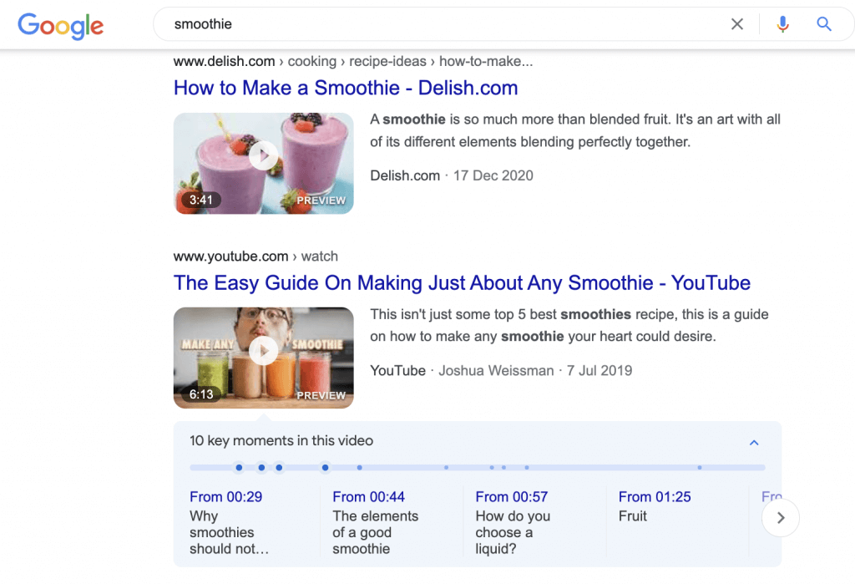Collapse the key moments panel via the chevron

click(754, 443)
